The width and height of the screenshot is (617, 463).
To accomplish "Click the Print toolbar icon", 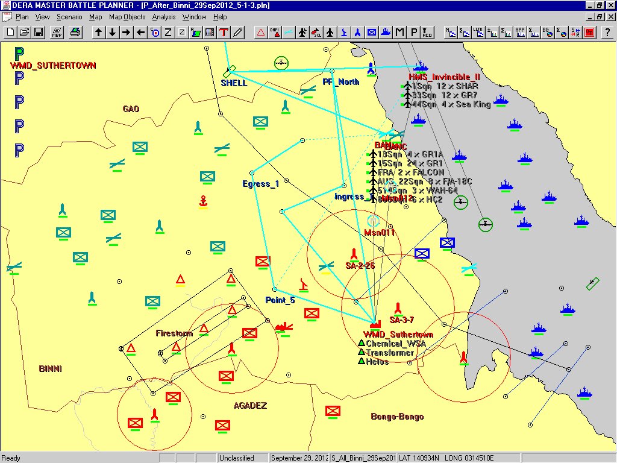I will pyautogui.click(x=75, y=32).
